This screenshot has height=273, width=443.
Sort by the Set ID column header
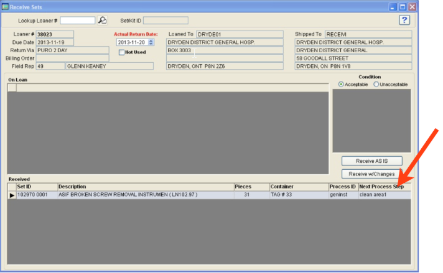[x=36, y=187]
